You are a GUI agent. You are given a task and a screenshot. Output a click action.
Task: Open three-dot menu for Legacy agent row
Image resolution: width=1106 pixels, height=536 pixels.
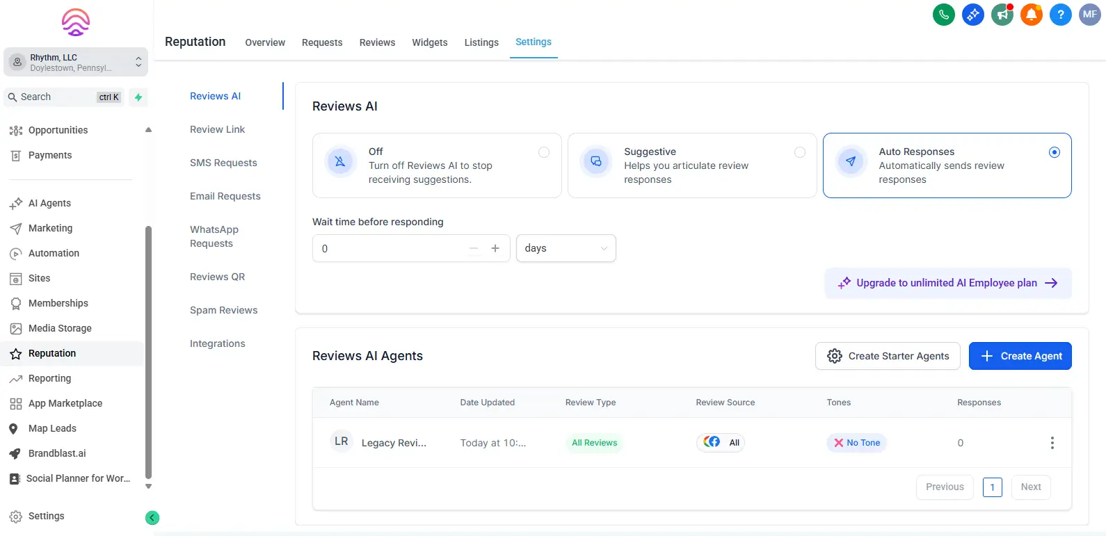click(1052, 443)
